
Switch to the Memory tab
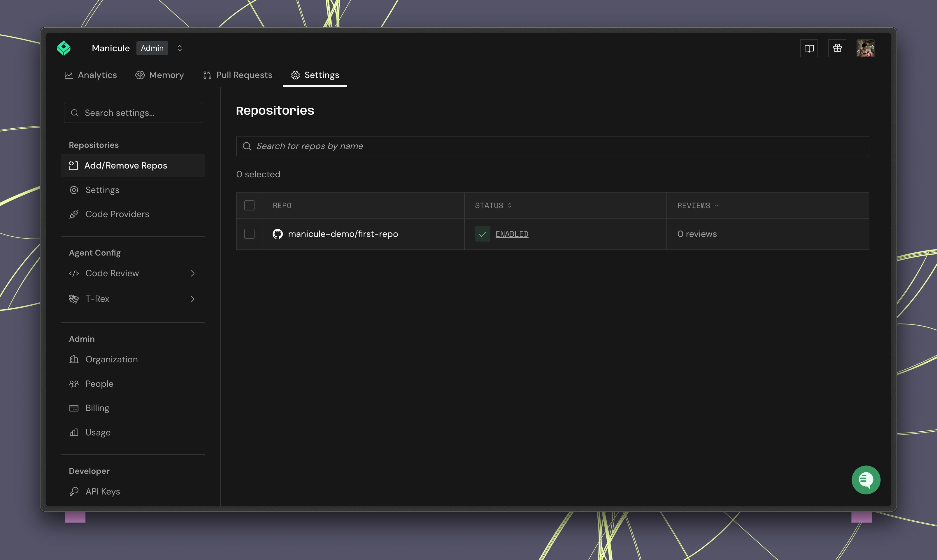point(159,75)
